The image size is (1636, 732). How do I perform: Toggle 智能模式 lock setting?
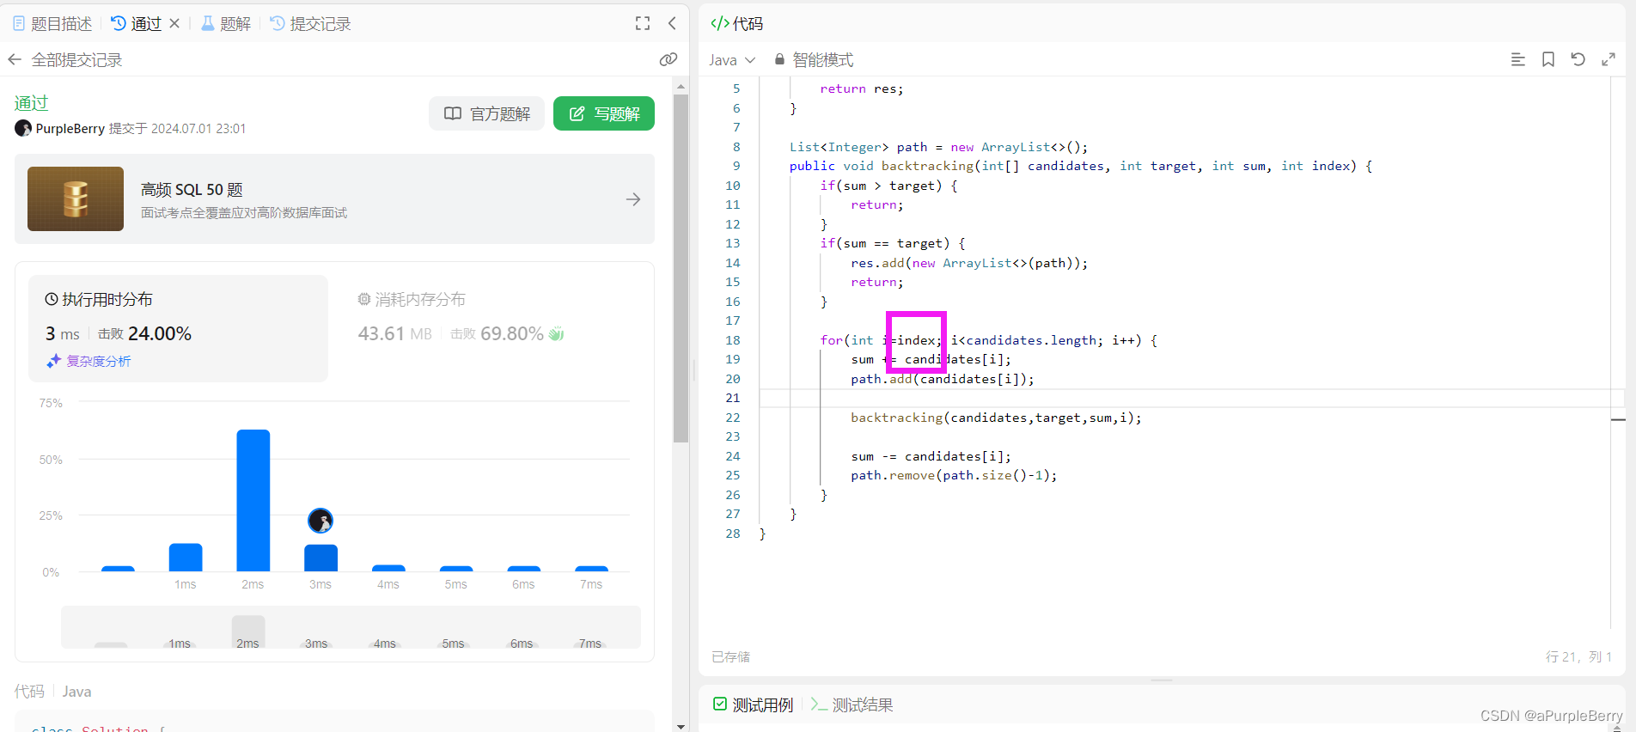click(814, 60)
